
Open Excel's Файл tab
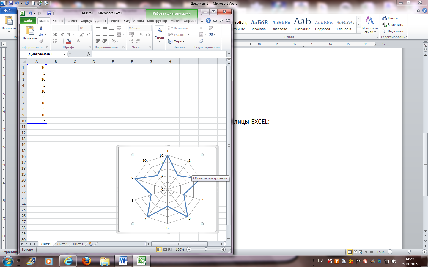coord(28,21)
